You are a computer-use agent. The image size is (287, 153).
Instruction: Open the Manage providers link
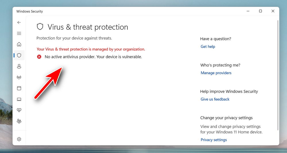point(216,73)
